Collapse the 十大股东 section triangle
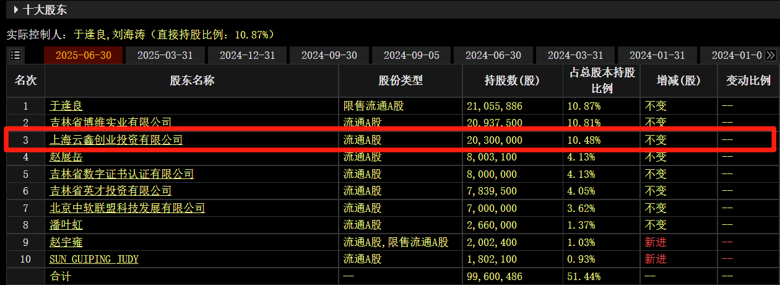 pos(16,10)
